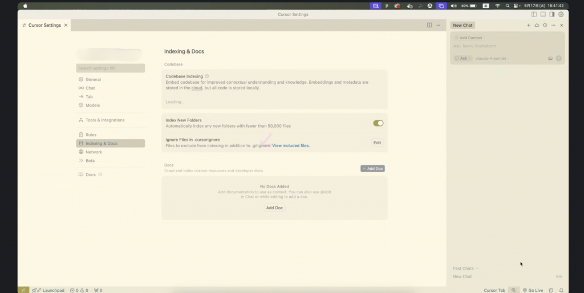This screenshot has height=293, width=584.
Task: Open chat history clock icon
Action: [x=545, y=26]
